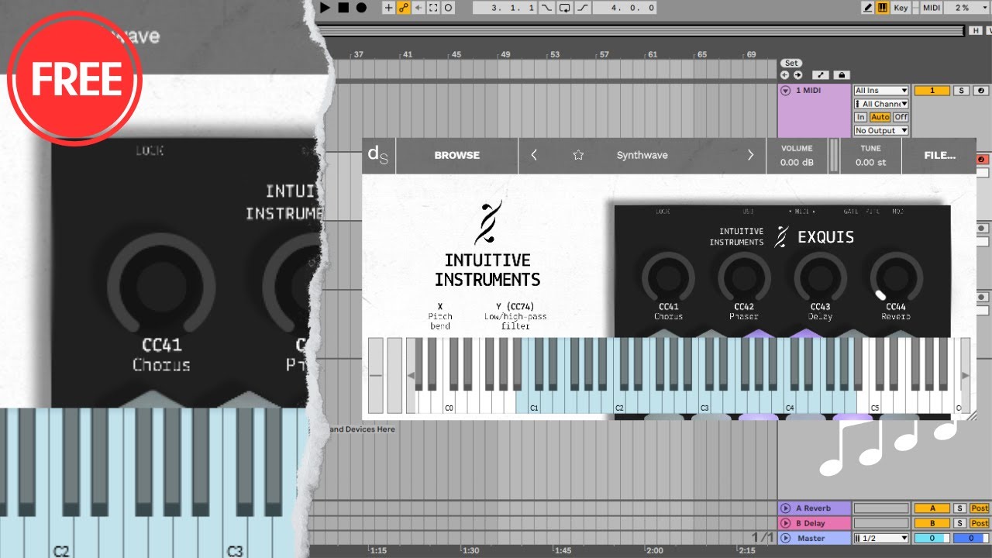992x558 pixels.
Task: Toggle the Punch-In switch icon
Action: point(548,8)
